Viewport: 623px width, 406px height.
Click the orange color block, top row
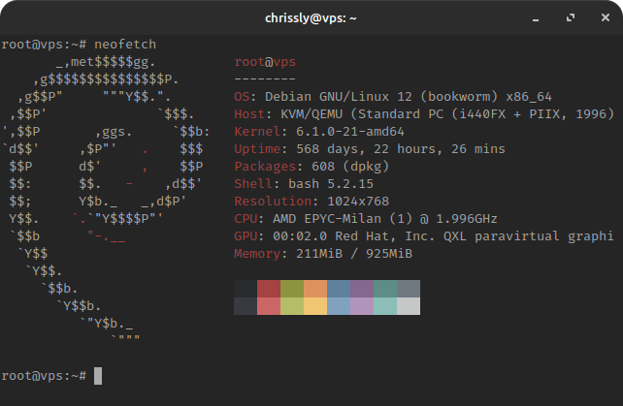tap(315, 289)
